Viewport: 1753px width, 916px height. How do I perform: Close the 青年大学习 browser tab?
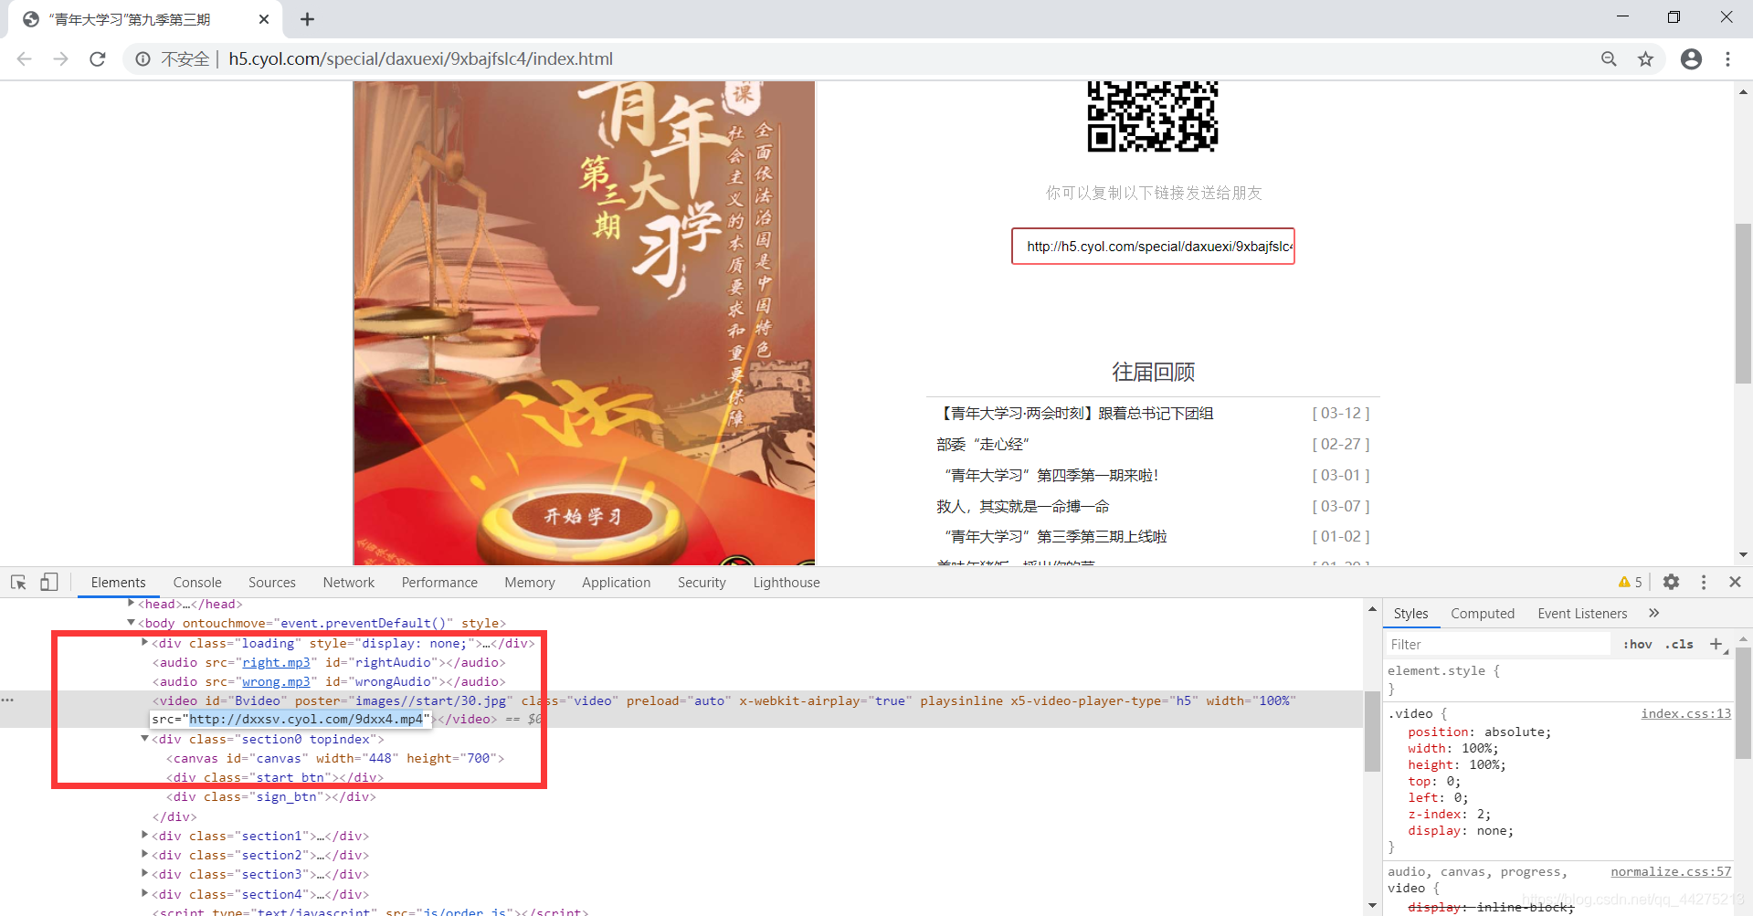(x=264, y=19)
